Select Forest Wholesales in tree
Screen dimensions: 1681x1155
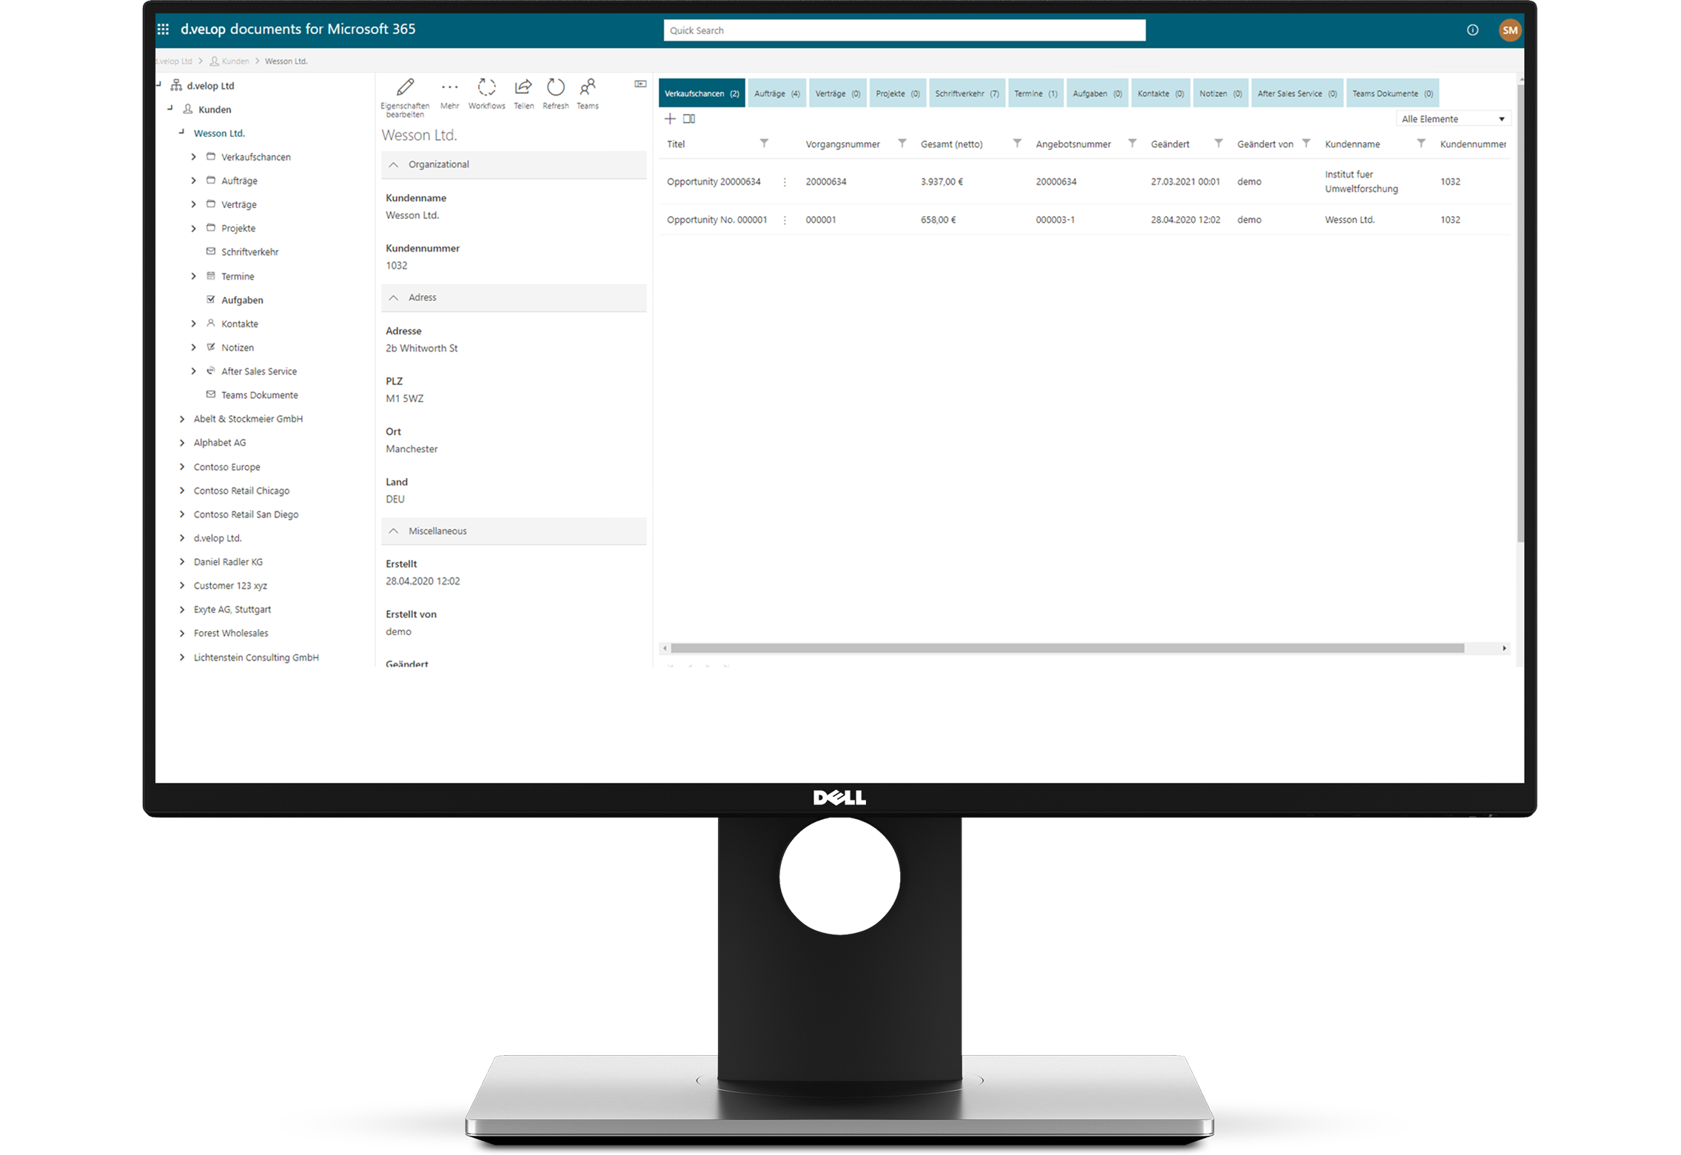pos(231,633)
